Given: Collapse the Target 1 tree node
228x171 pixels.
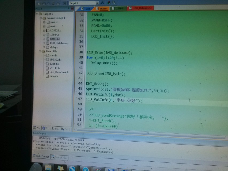Looking at the screenshot, I should click(37, 14).
